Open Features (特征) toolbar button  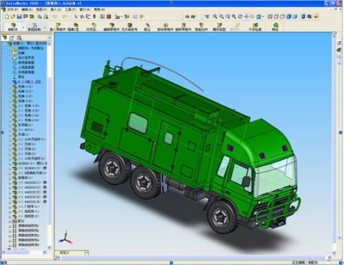[275, 27]
